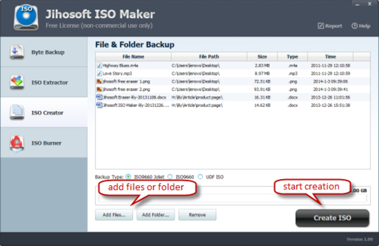Screen dimensions: 379x246
Task: Start creation with Create ISO button
Action: pyautogui.click(x=332, y=218)
